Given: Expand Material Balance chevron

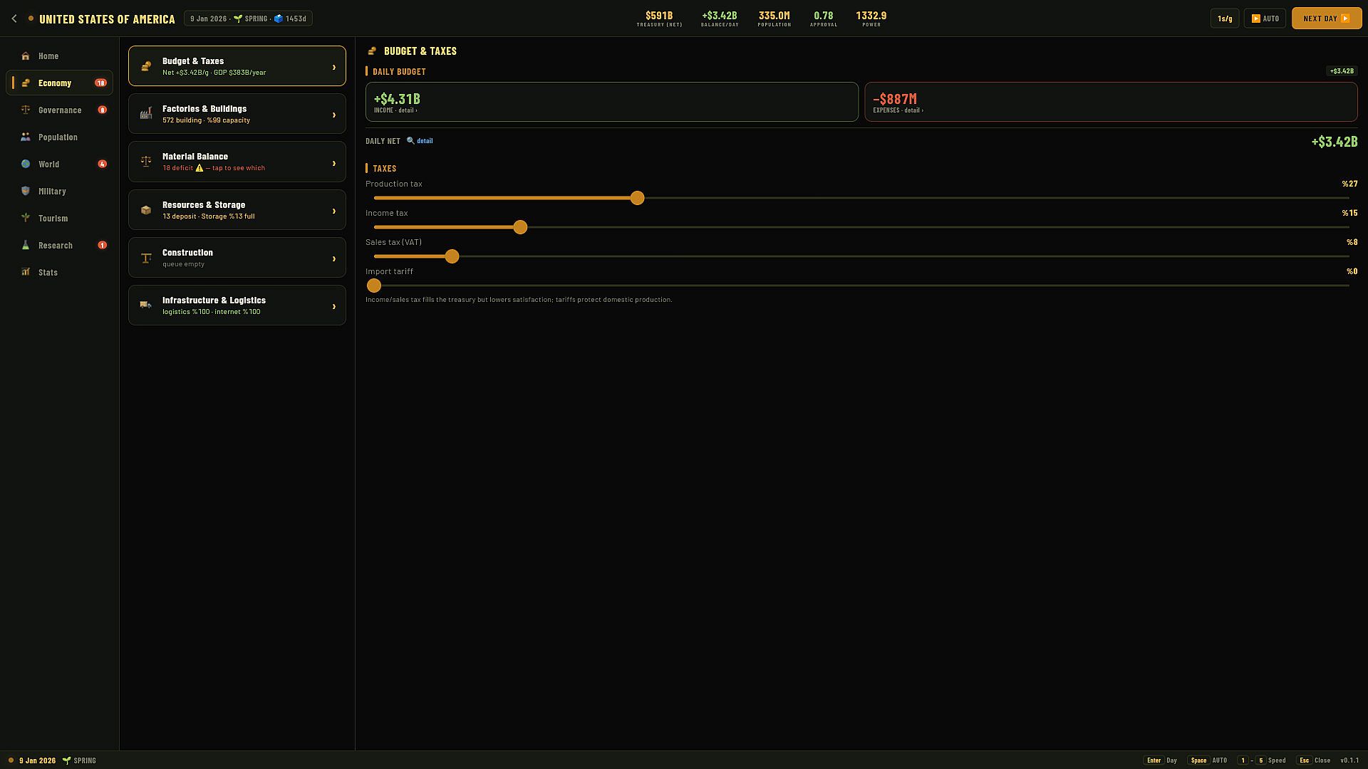Looking at the screenshot, I should (x=334, y=163).
